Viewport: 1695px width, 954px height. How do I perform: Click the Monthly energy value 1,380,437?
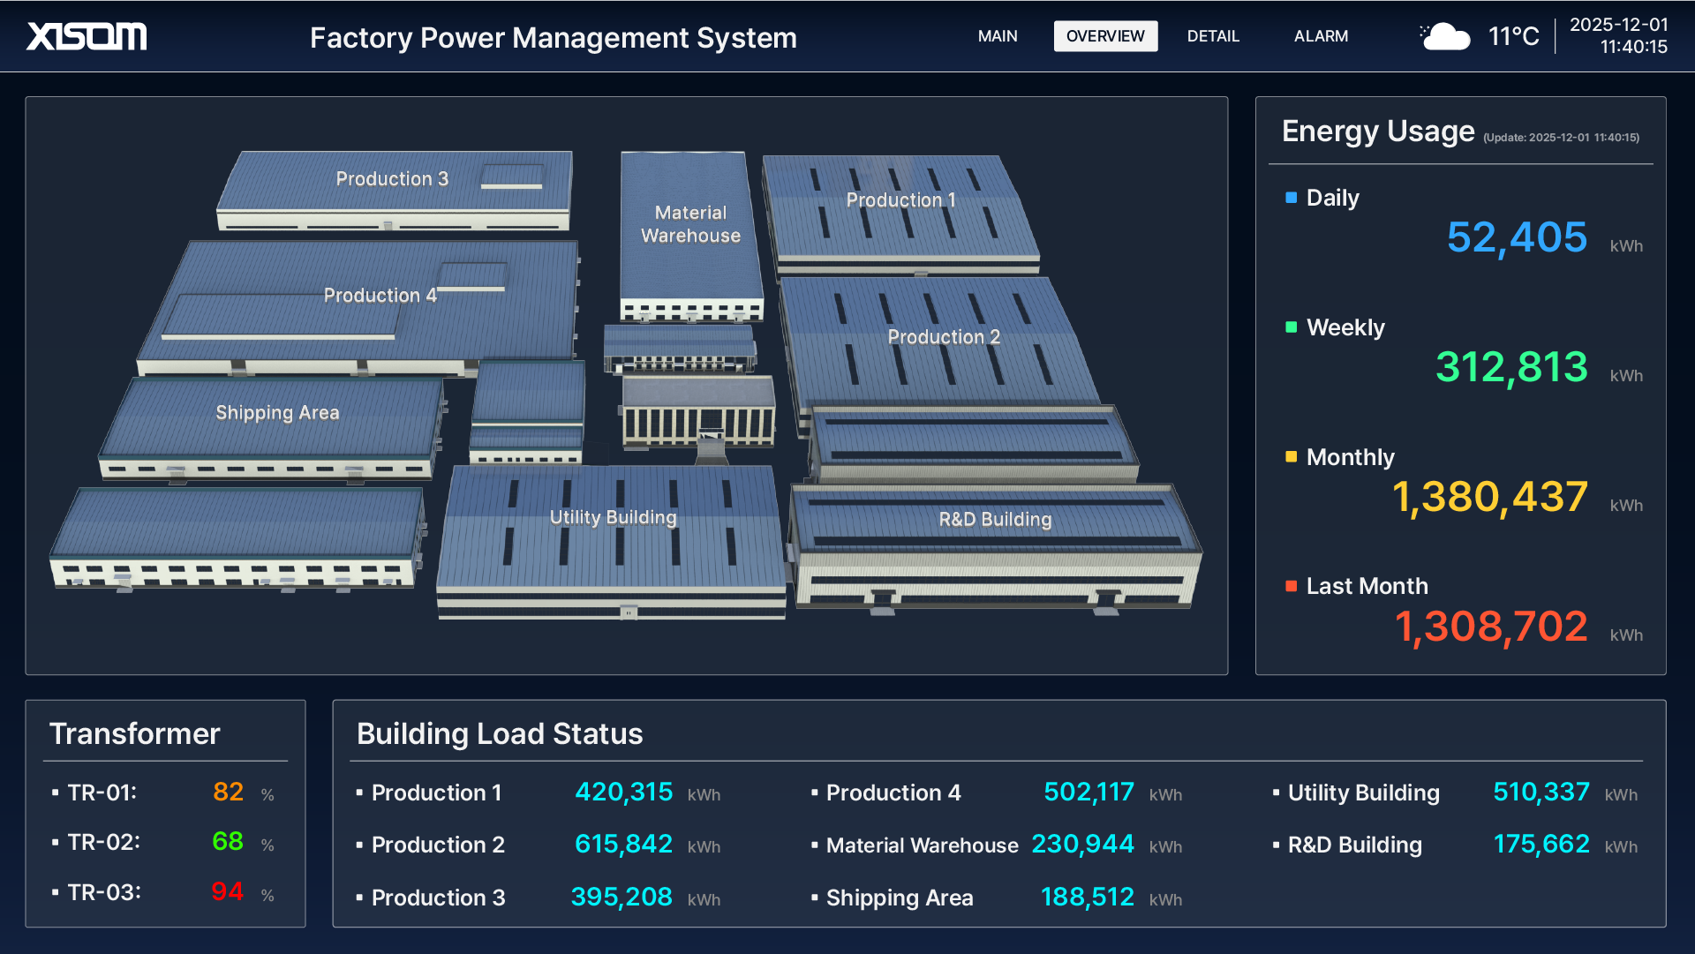click(x=1489, y=498)
